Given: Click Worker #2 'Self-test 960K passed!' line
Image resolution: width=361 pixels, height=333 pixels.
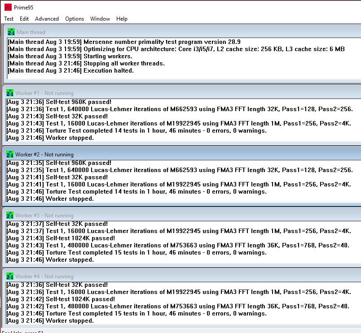Looking at the screenshot, I should (59, 163).
